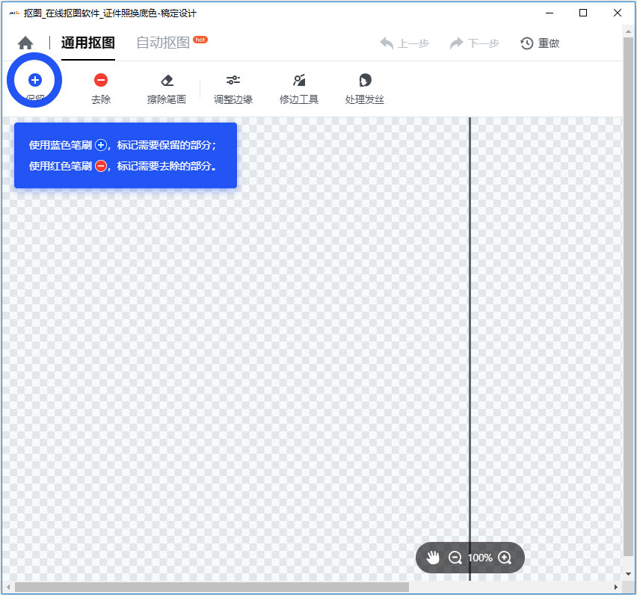This screenshot has width=637, height=595.
Task: Click the home icon in the toolbar
Action: (x=25, y=43)
